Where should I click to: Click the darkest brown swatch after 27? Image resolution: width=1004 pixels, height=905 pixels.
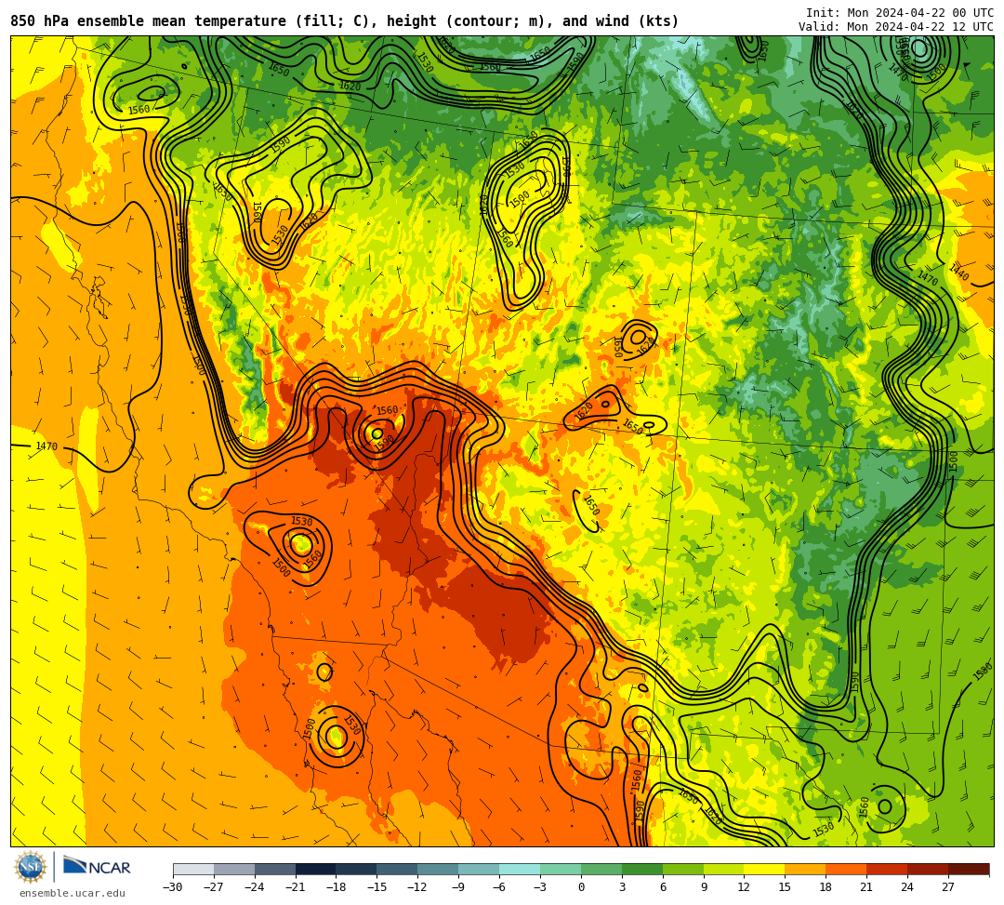[x=969, y=869]
